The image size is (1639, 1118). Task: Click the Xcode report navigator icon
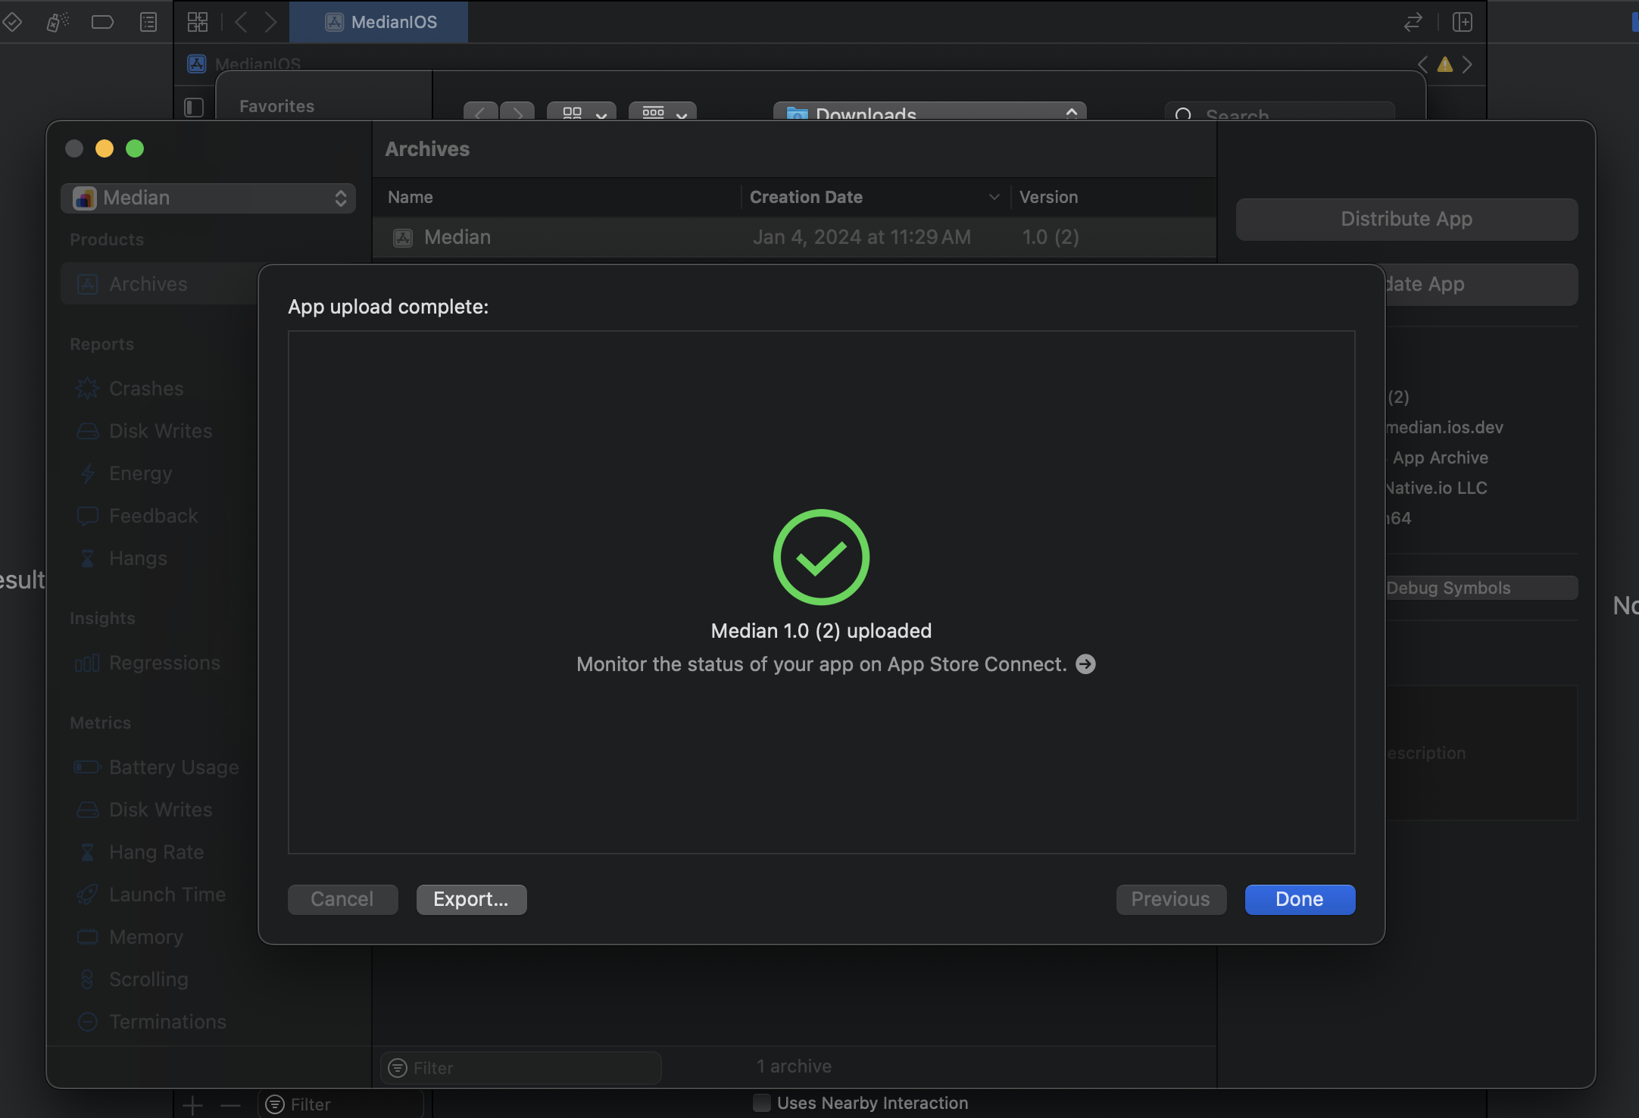point(148,22)
